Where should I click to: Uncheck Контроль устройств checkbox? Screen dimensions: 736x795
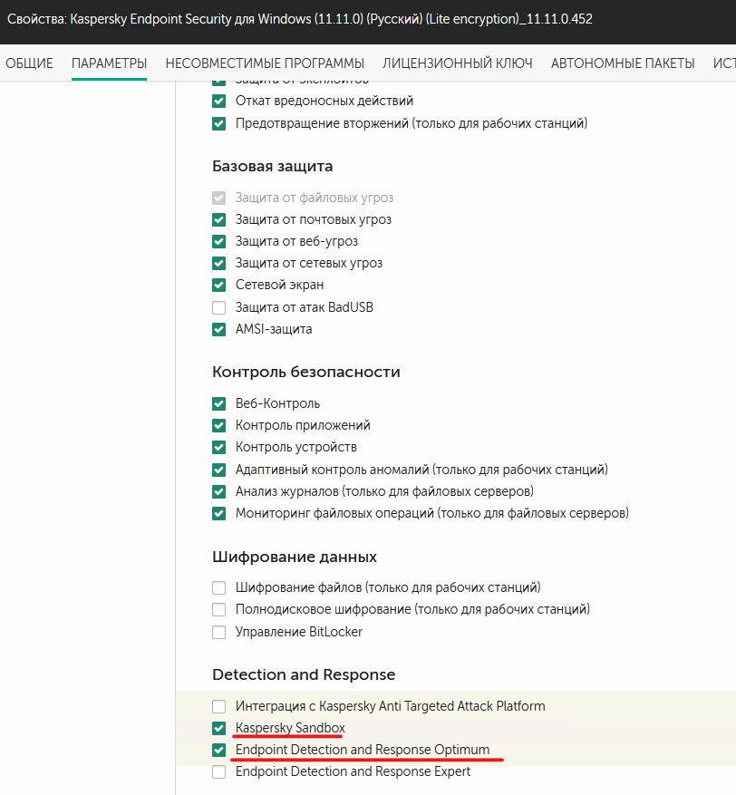point(218,448)
